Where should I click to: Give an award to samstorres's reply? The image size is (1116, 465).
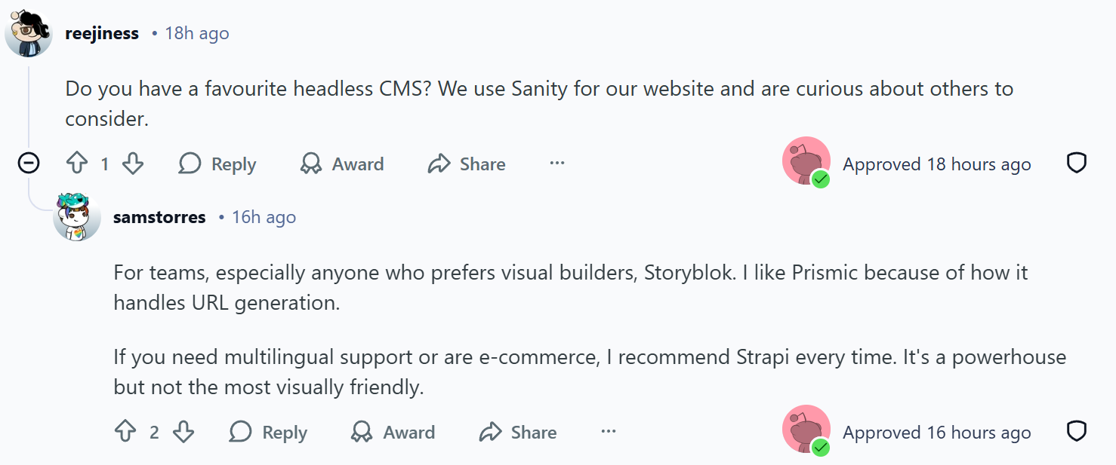coord(393,432)
